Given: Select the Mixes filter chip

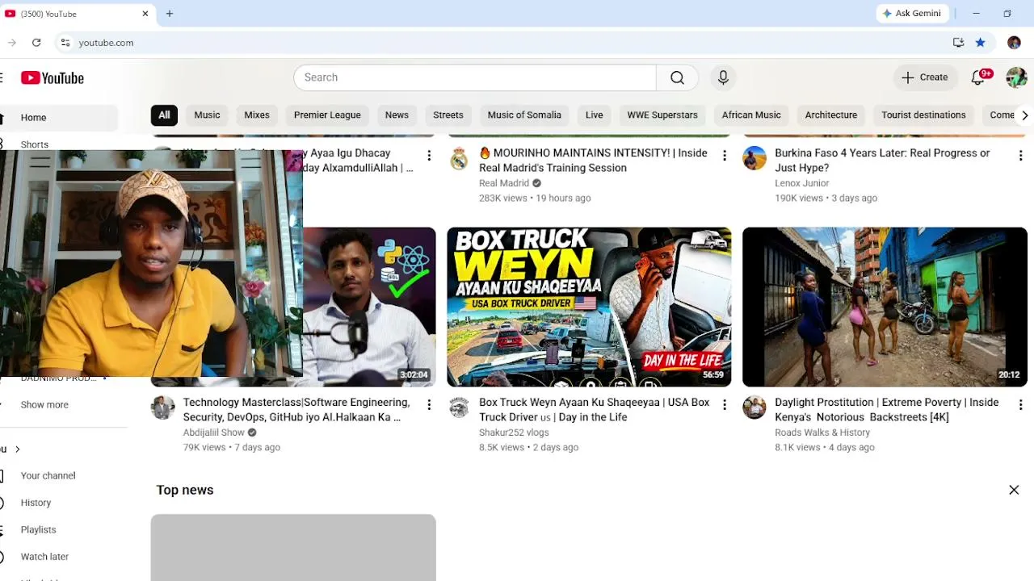Looking at the screenshot, I should pos(257,115).
